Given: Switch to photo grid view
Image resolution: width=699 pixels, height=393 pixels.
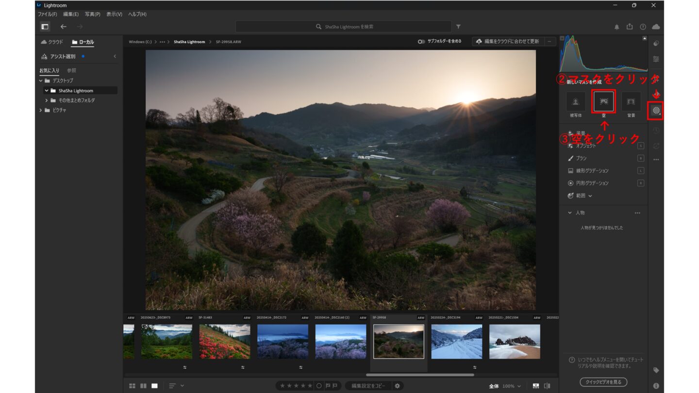Looking at the screenshot, I should pos(132,386).
